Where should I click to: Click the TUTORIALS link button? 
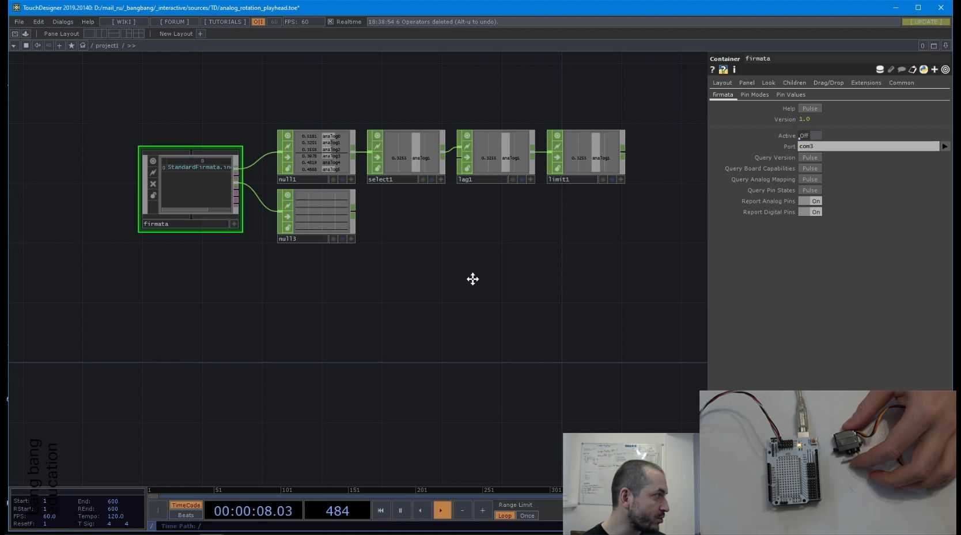tap(225, 22)
